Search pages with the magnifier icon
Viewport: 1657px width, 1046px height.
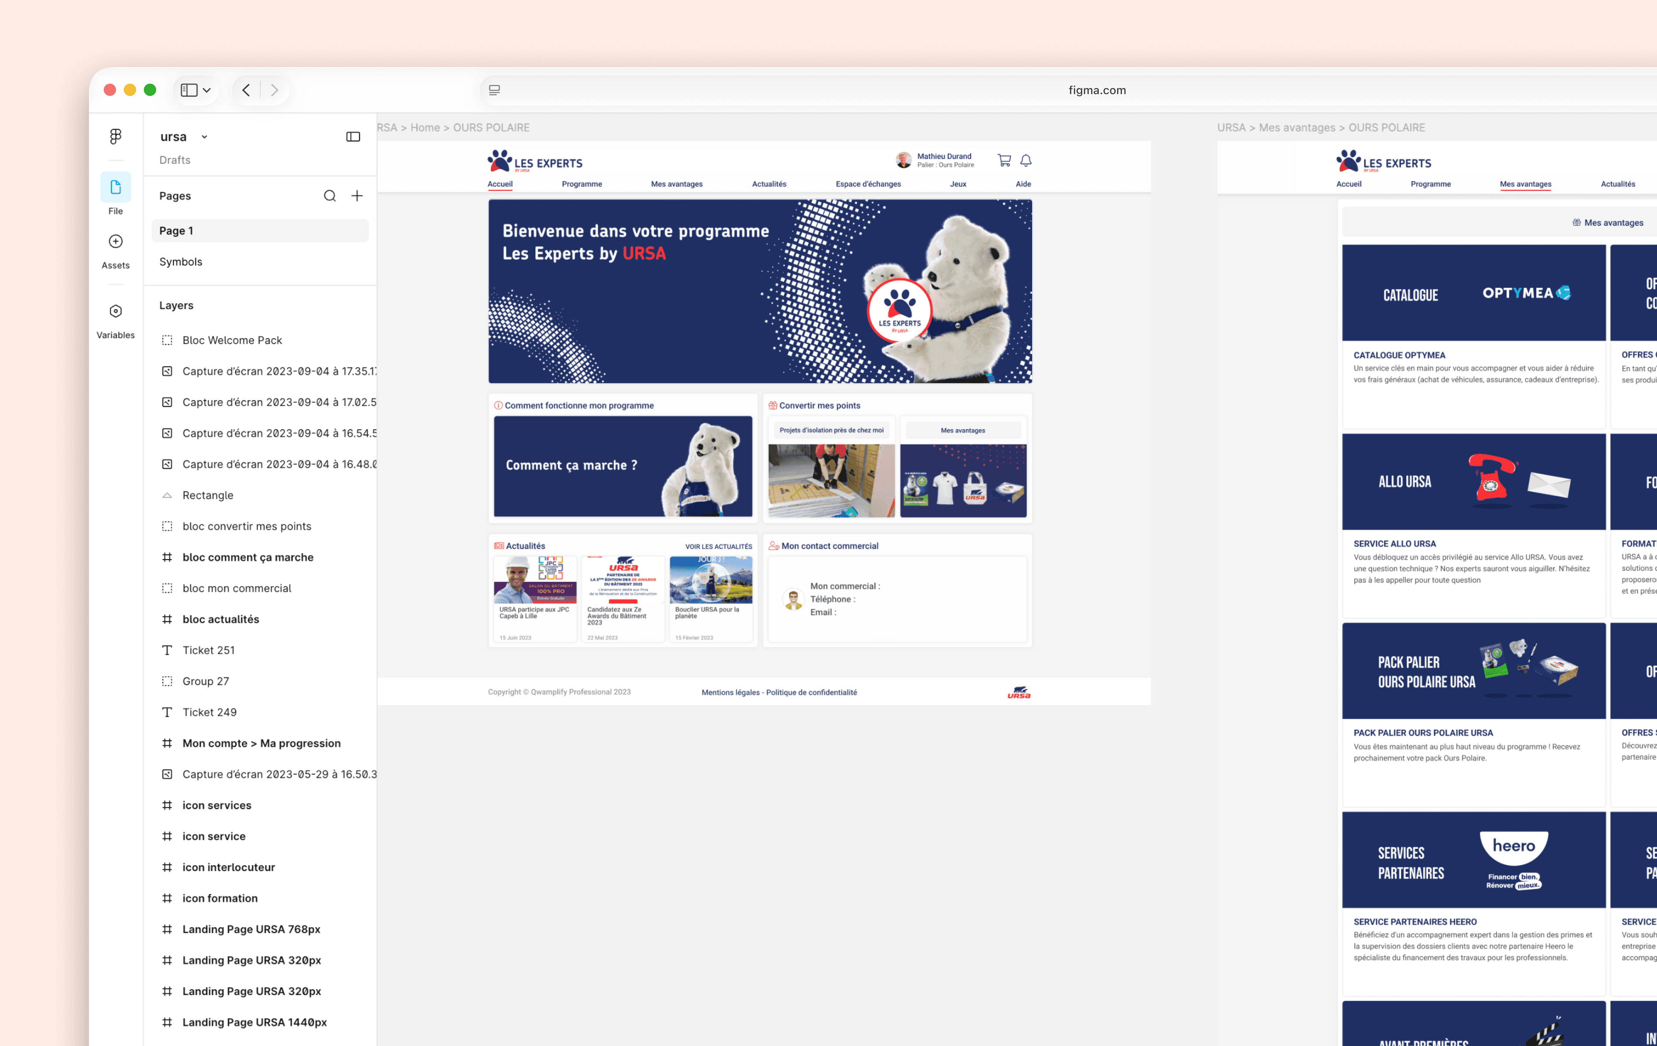pos(330,196)
